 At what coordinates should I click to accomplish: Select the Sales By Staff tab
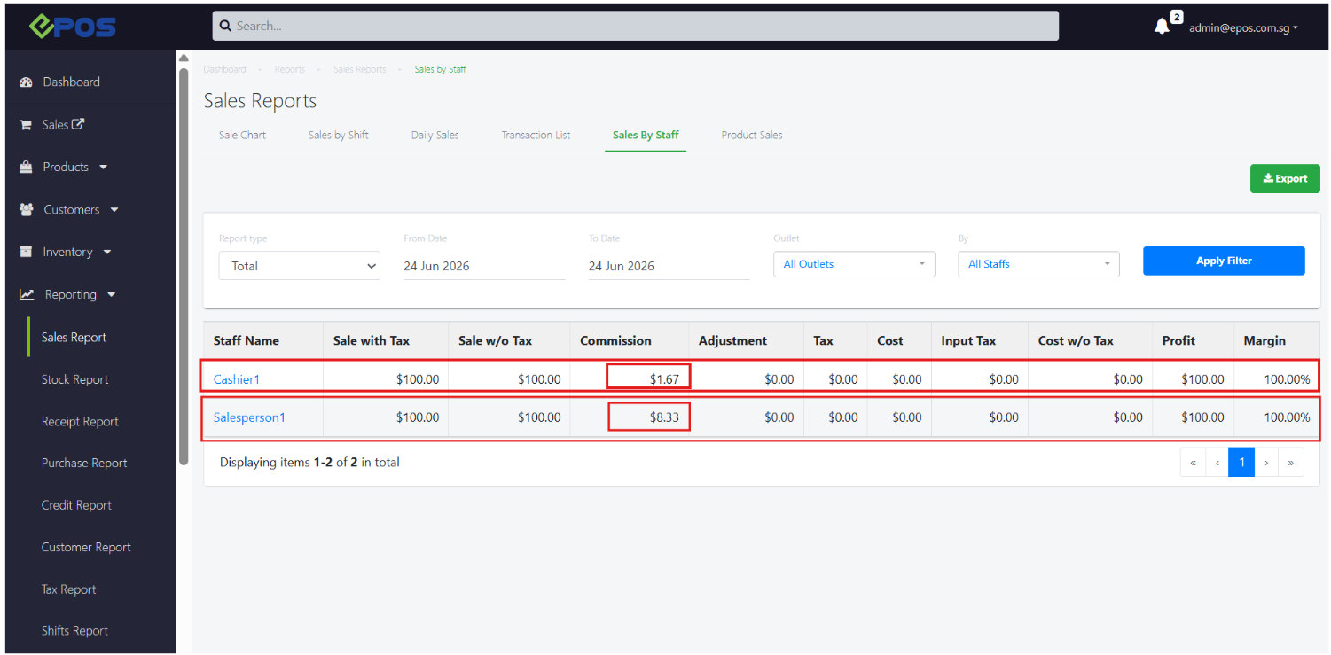point(646,136)
